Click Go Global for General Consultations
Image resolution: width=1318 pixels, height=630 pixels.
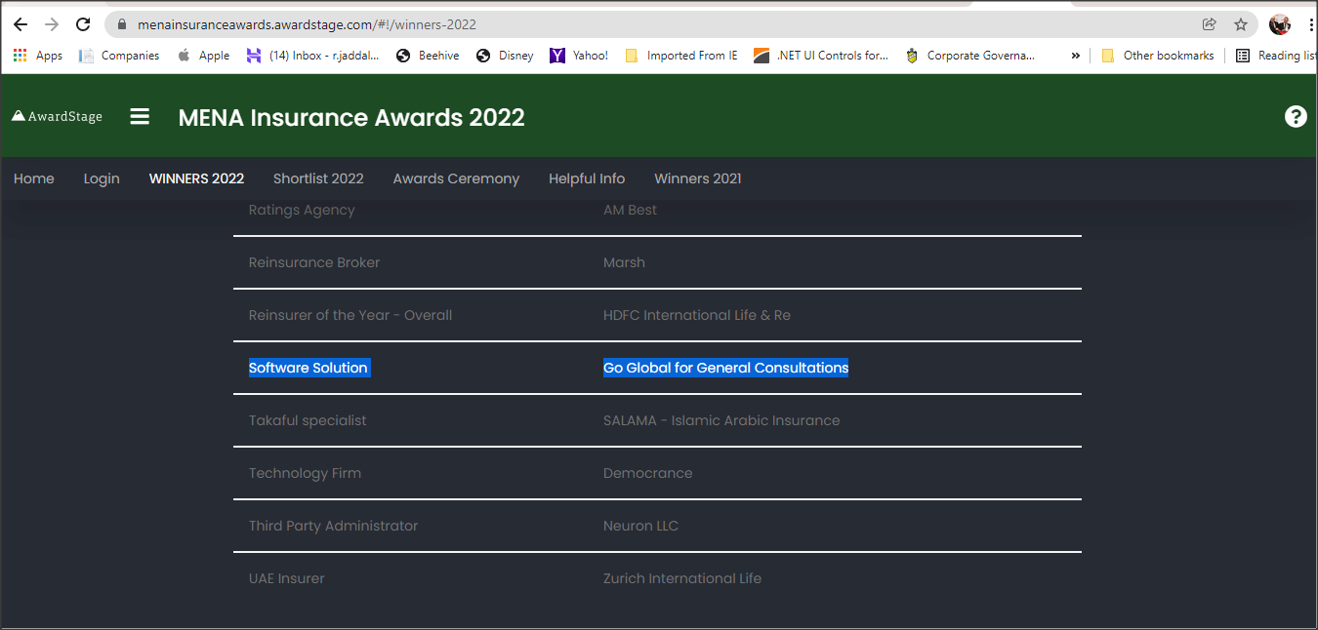726,368
